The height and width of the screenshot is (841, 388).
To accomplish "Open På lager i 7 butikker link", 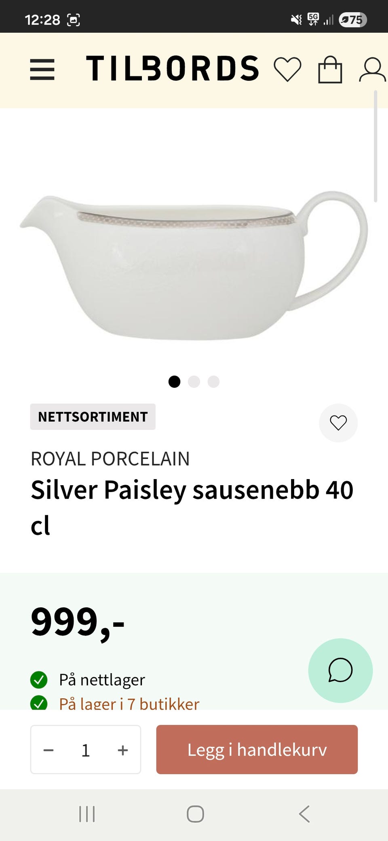I will (129, 704).
